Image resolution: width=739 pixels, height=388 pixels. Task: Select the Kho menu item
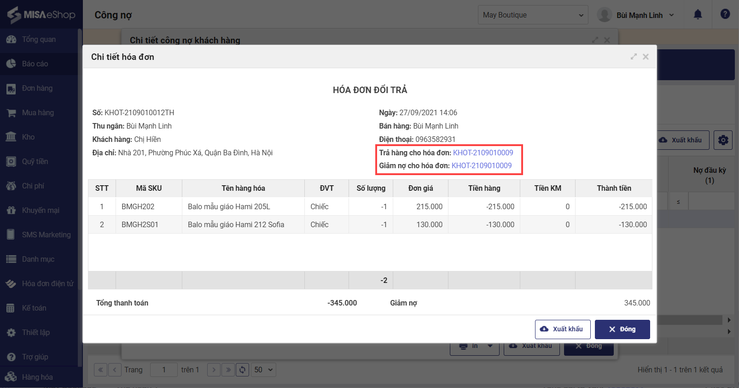(x=39, y=137)
